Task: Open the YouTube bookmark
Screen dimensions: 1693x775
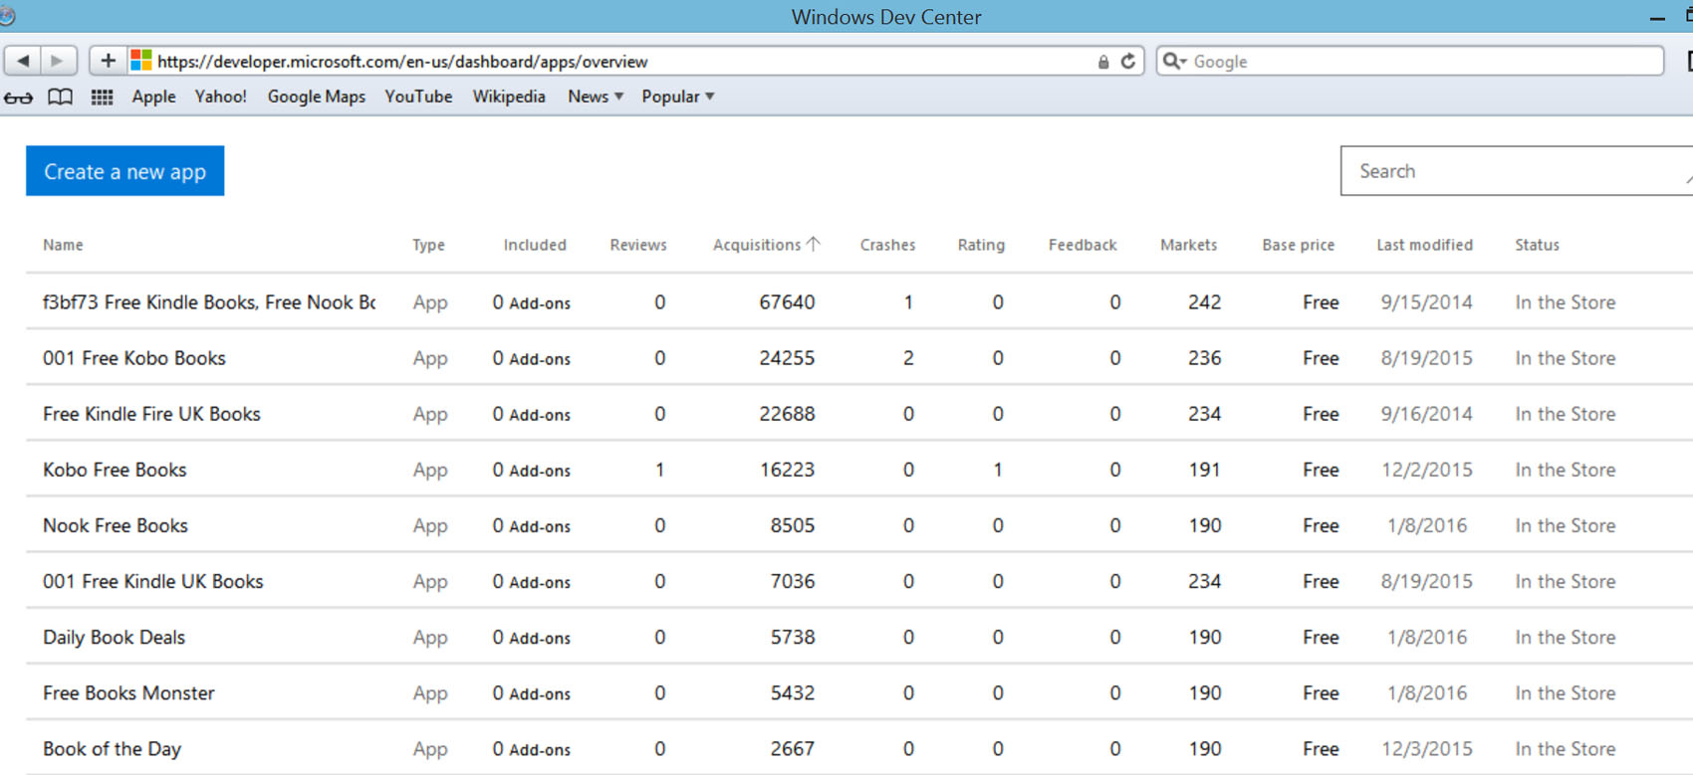Action: [x=418, y=97]
